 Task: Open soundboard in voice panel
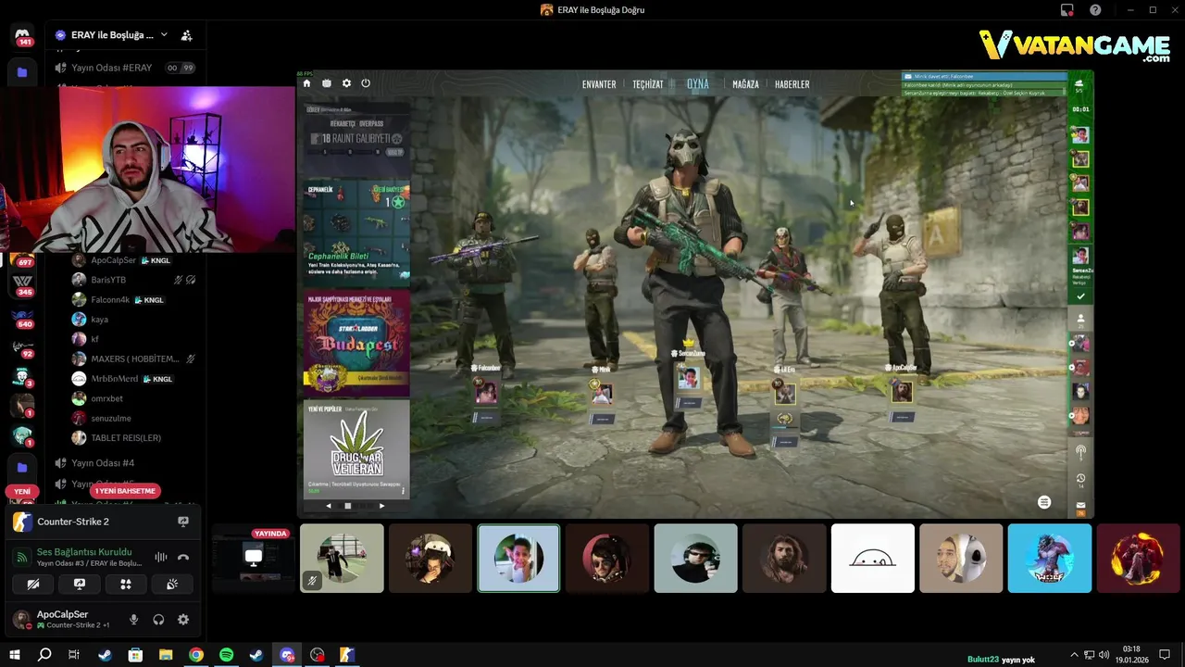click(x=172, y=584)
